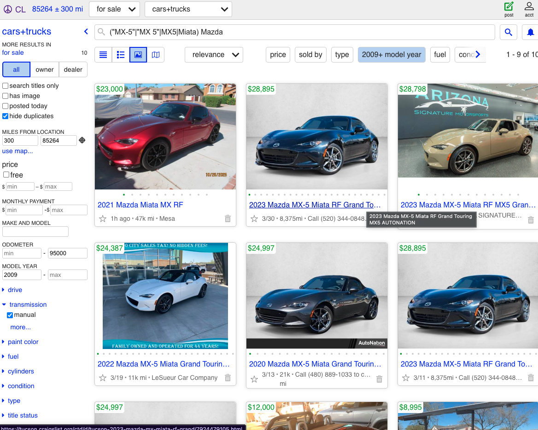Screen dimensions: 538x430
Task: Favorite the 2021 Mazda Miata MX RF
Action: pos(103,218)
